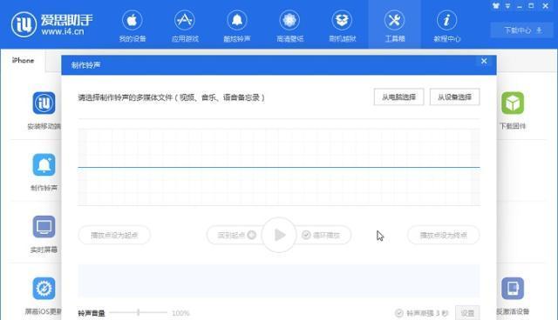Screen dimensions: 558x320
Task: Jump back to start point (回到起点)
Action: click(236, 235)
